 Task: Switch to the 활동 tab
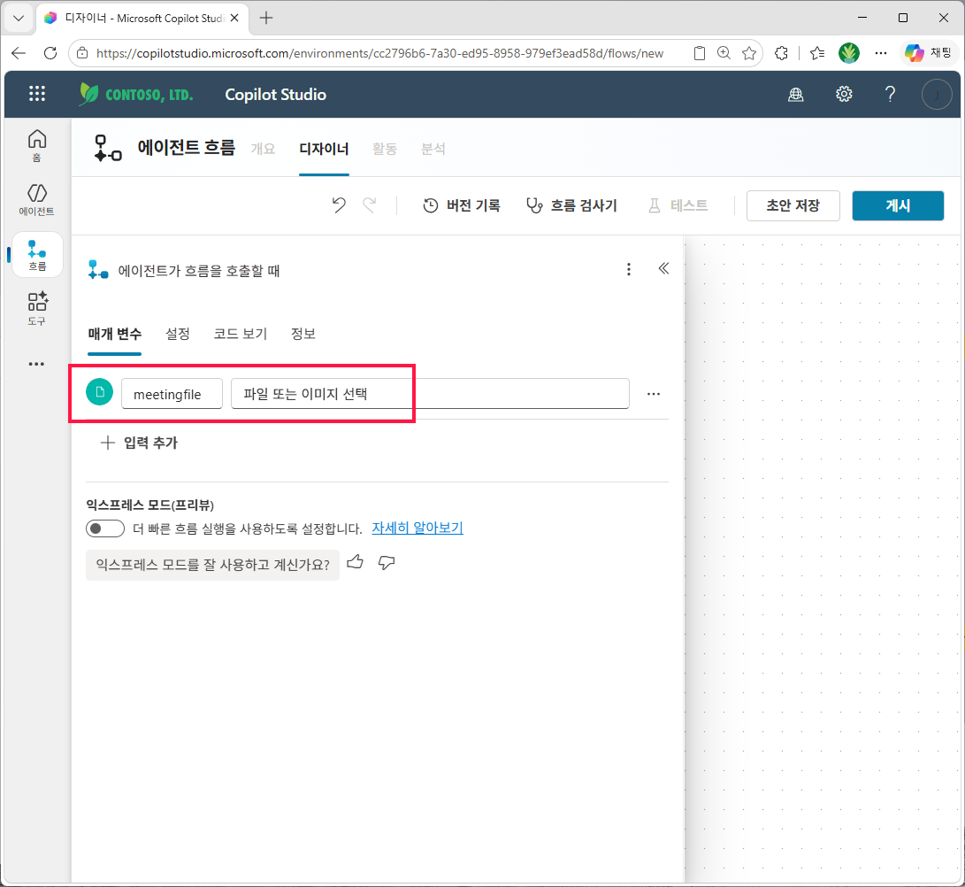point(385,149)
